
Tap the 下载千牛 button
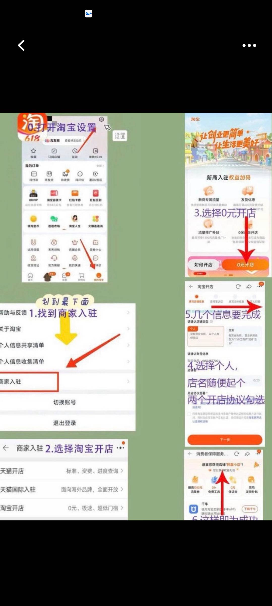pos(250,509)
